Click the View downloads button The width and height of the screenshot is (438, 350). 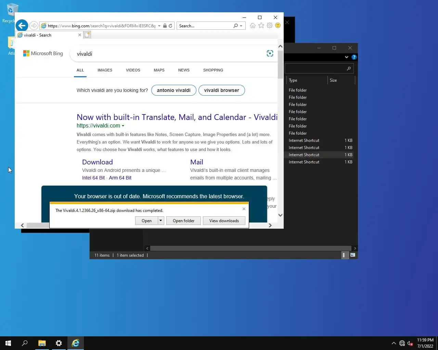224,221
